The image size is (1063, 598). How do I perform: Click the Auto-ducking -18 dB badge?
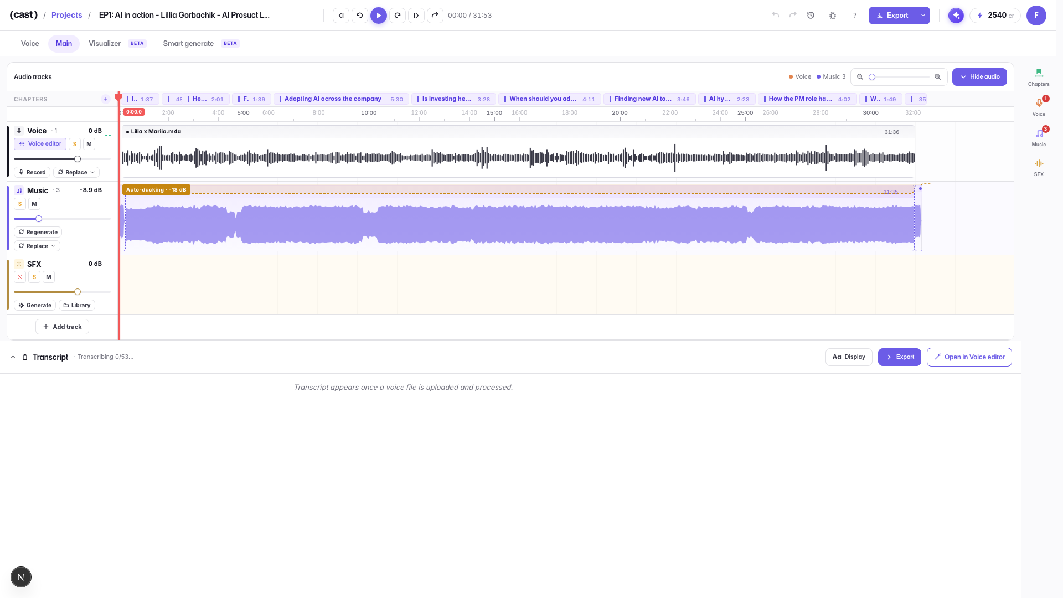[x=156, y=189]
